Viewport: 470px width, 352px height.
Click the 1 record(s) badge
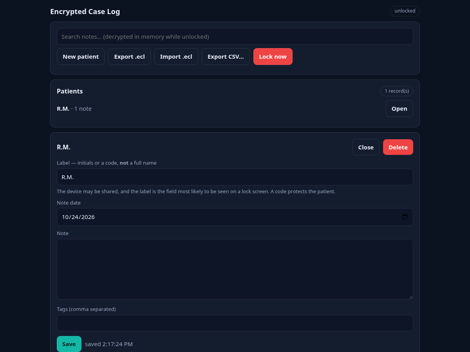(397, 91)
